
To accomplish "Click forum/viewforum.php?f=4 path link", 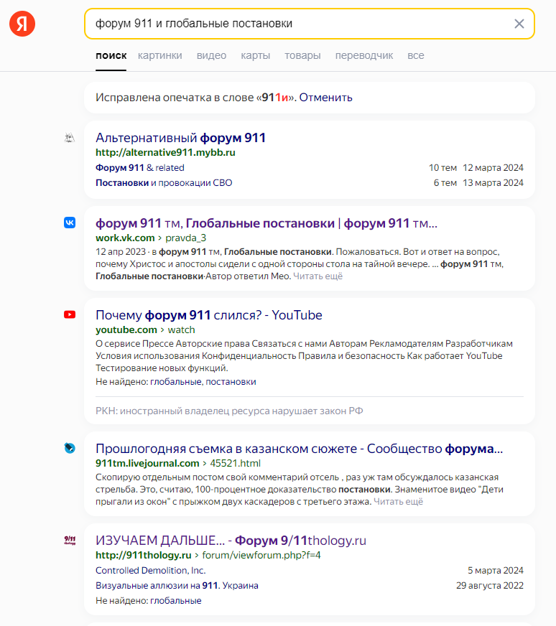I will [x=261, y=556].
